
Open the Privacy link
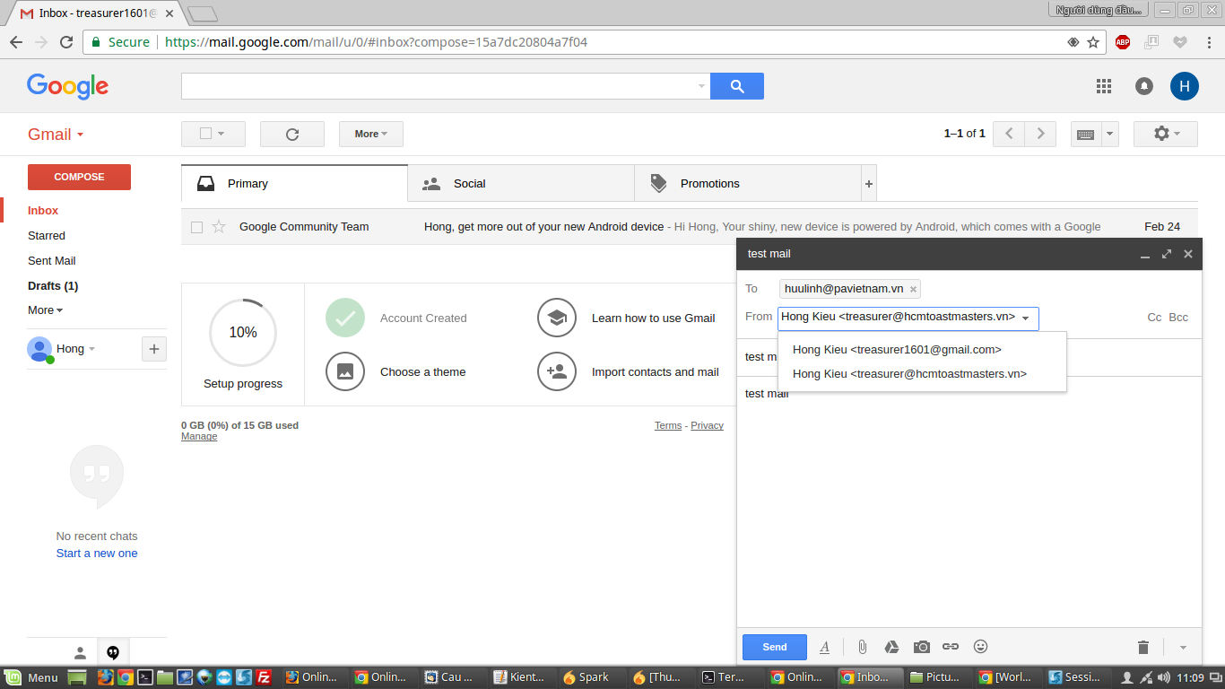point(707,425)
